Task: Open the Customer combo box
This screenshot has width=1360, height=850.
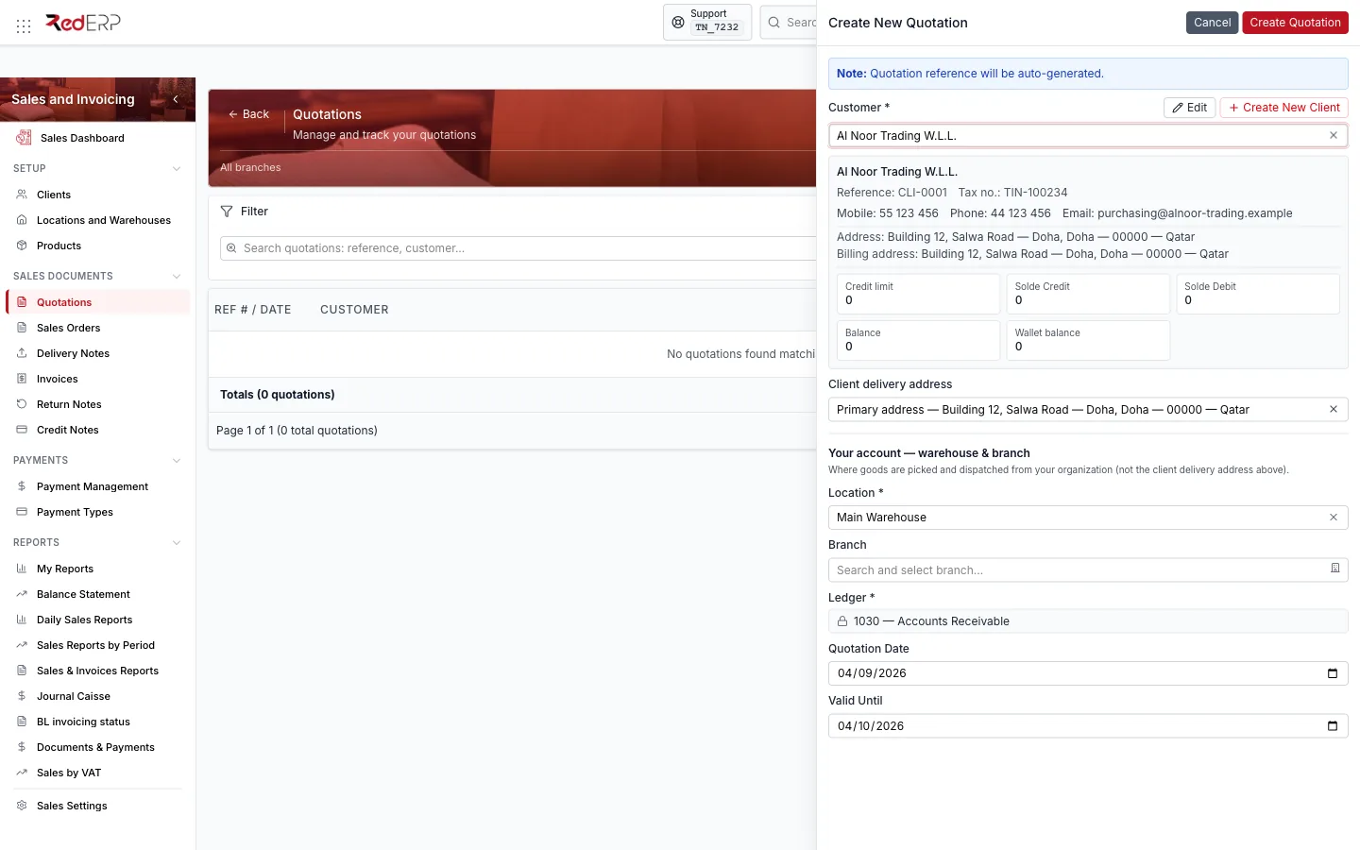Action: pyautogui.click(x=1088, y=136)
